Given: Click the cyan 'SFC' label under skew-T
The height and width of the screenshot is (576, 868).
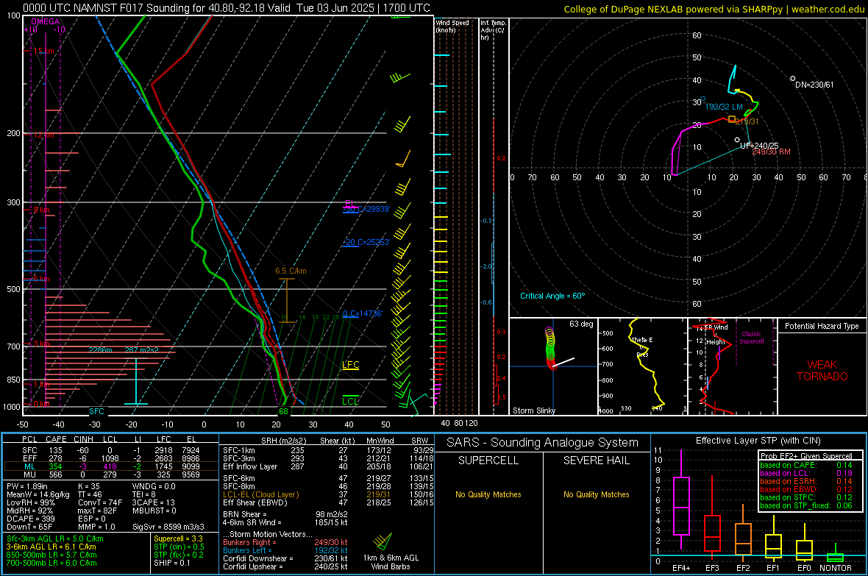Looking at the screenshot, I should click(x=96, y=411).
